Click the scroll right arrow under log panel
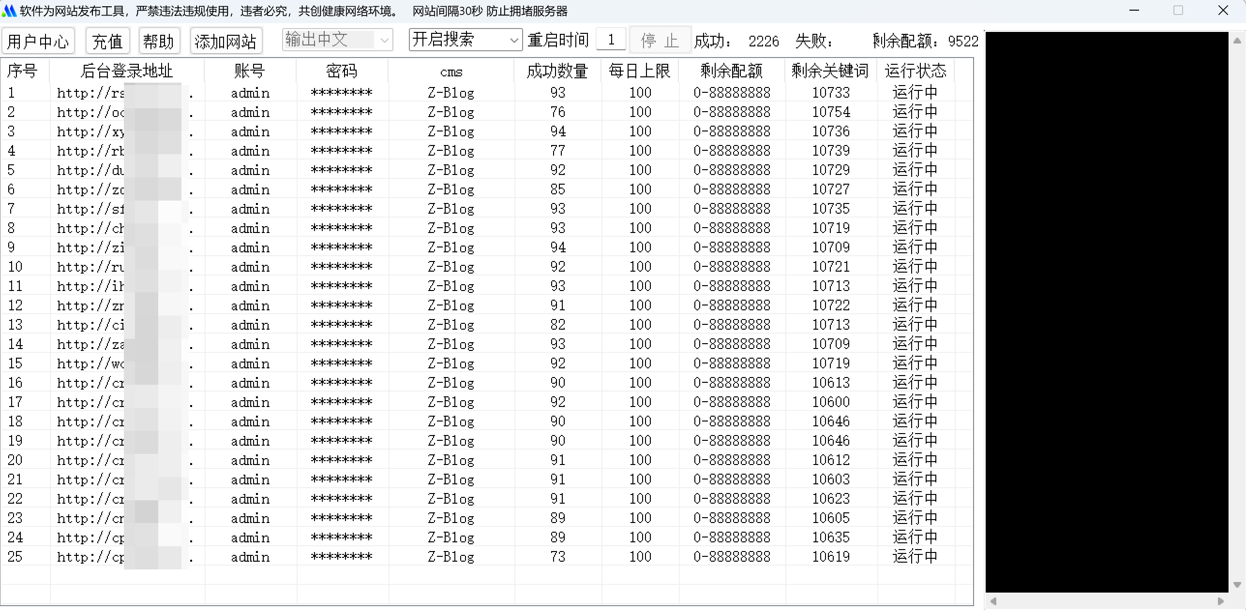The height and width of the screenshot is (610, 1246). (x=1220, y=601)
